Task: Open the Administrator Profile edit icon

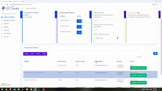Action: (x=37, y=13)
